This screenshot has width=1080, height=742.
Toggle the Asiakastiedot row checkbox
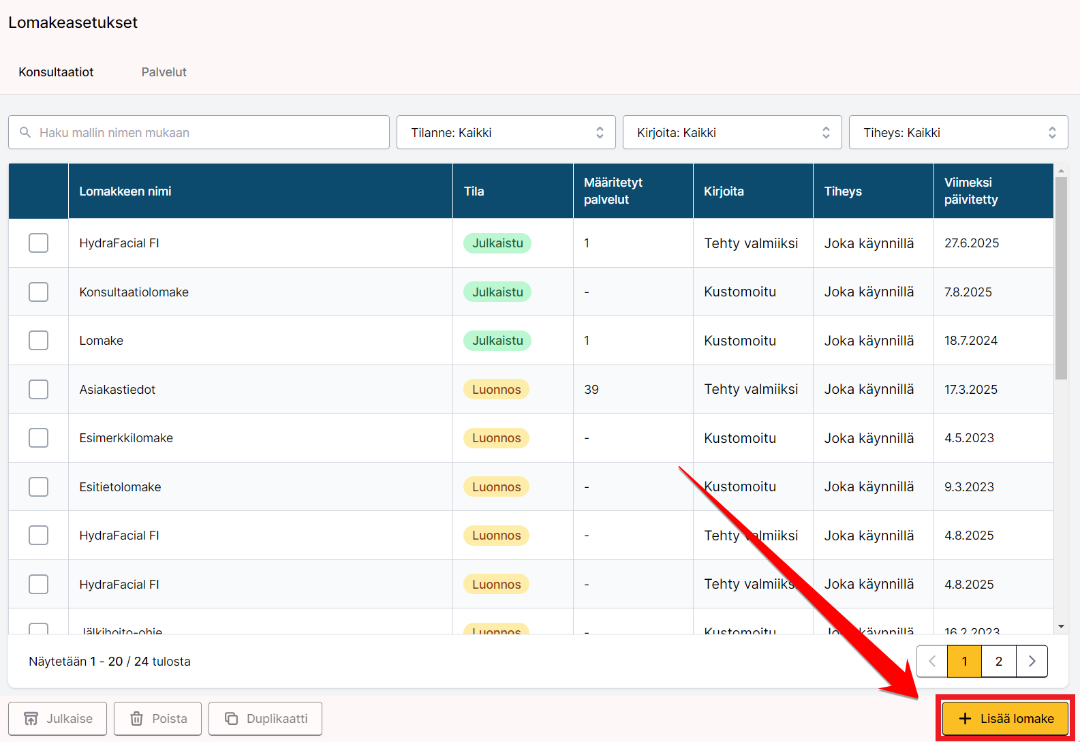coord(38,389)
